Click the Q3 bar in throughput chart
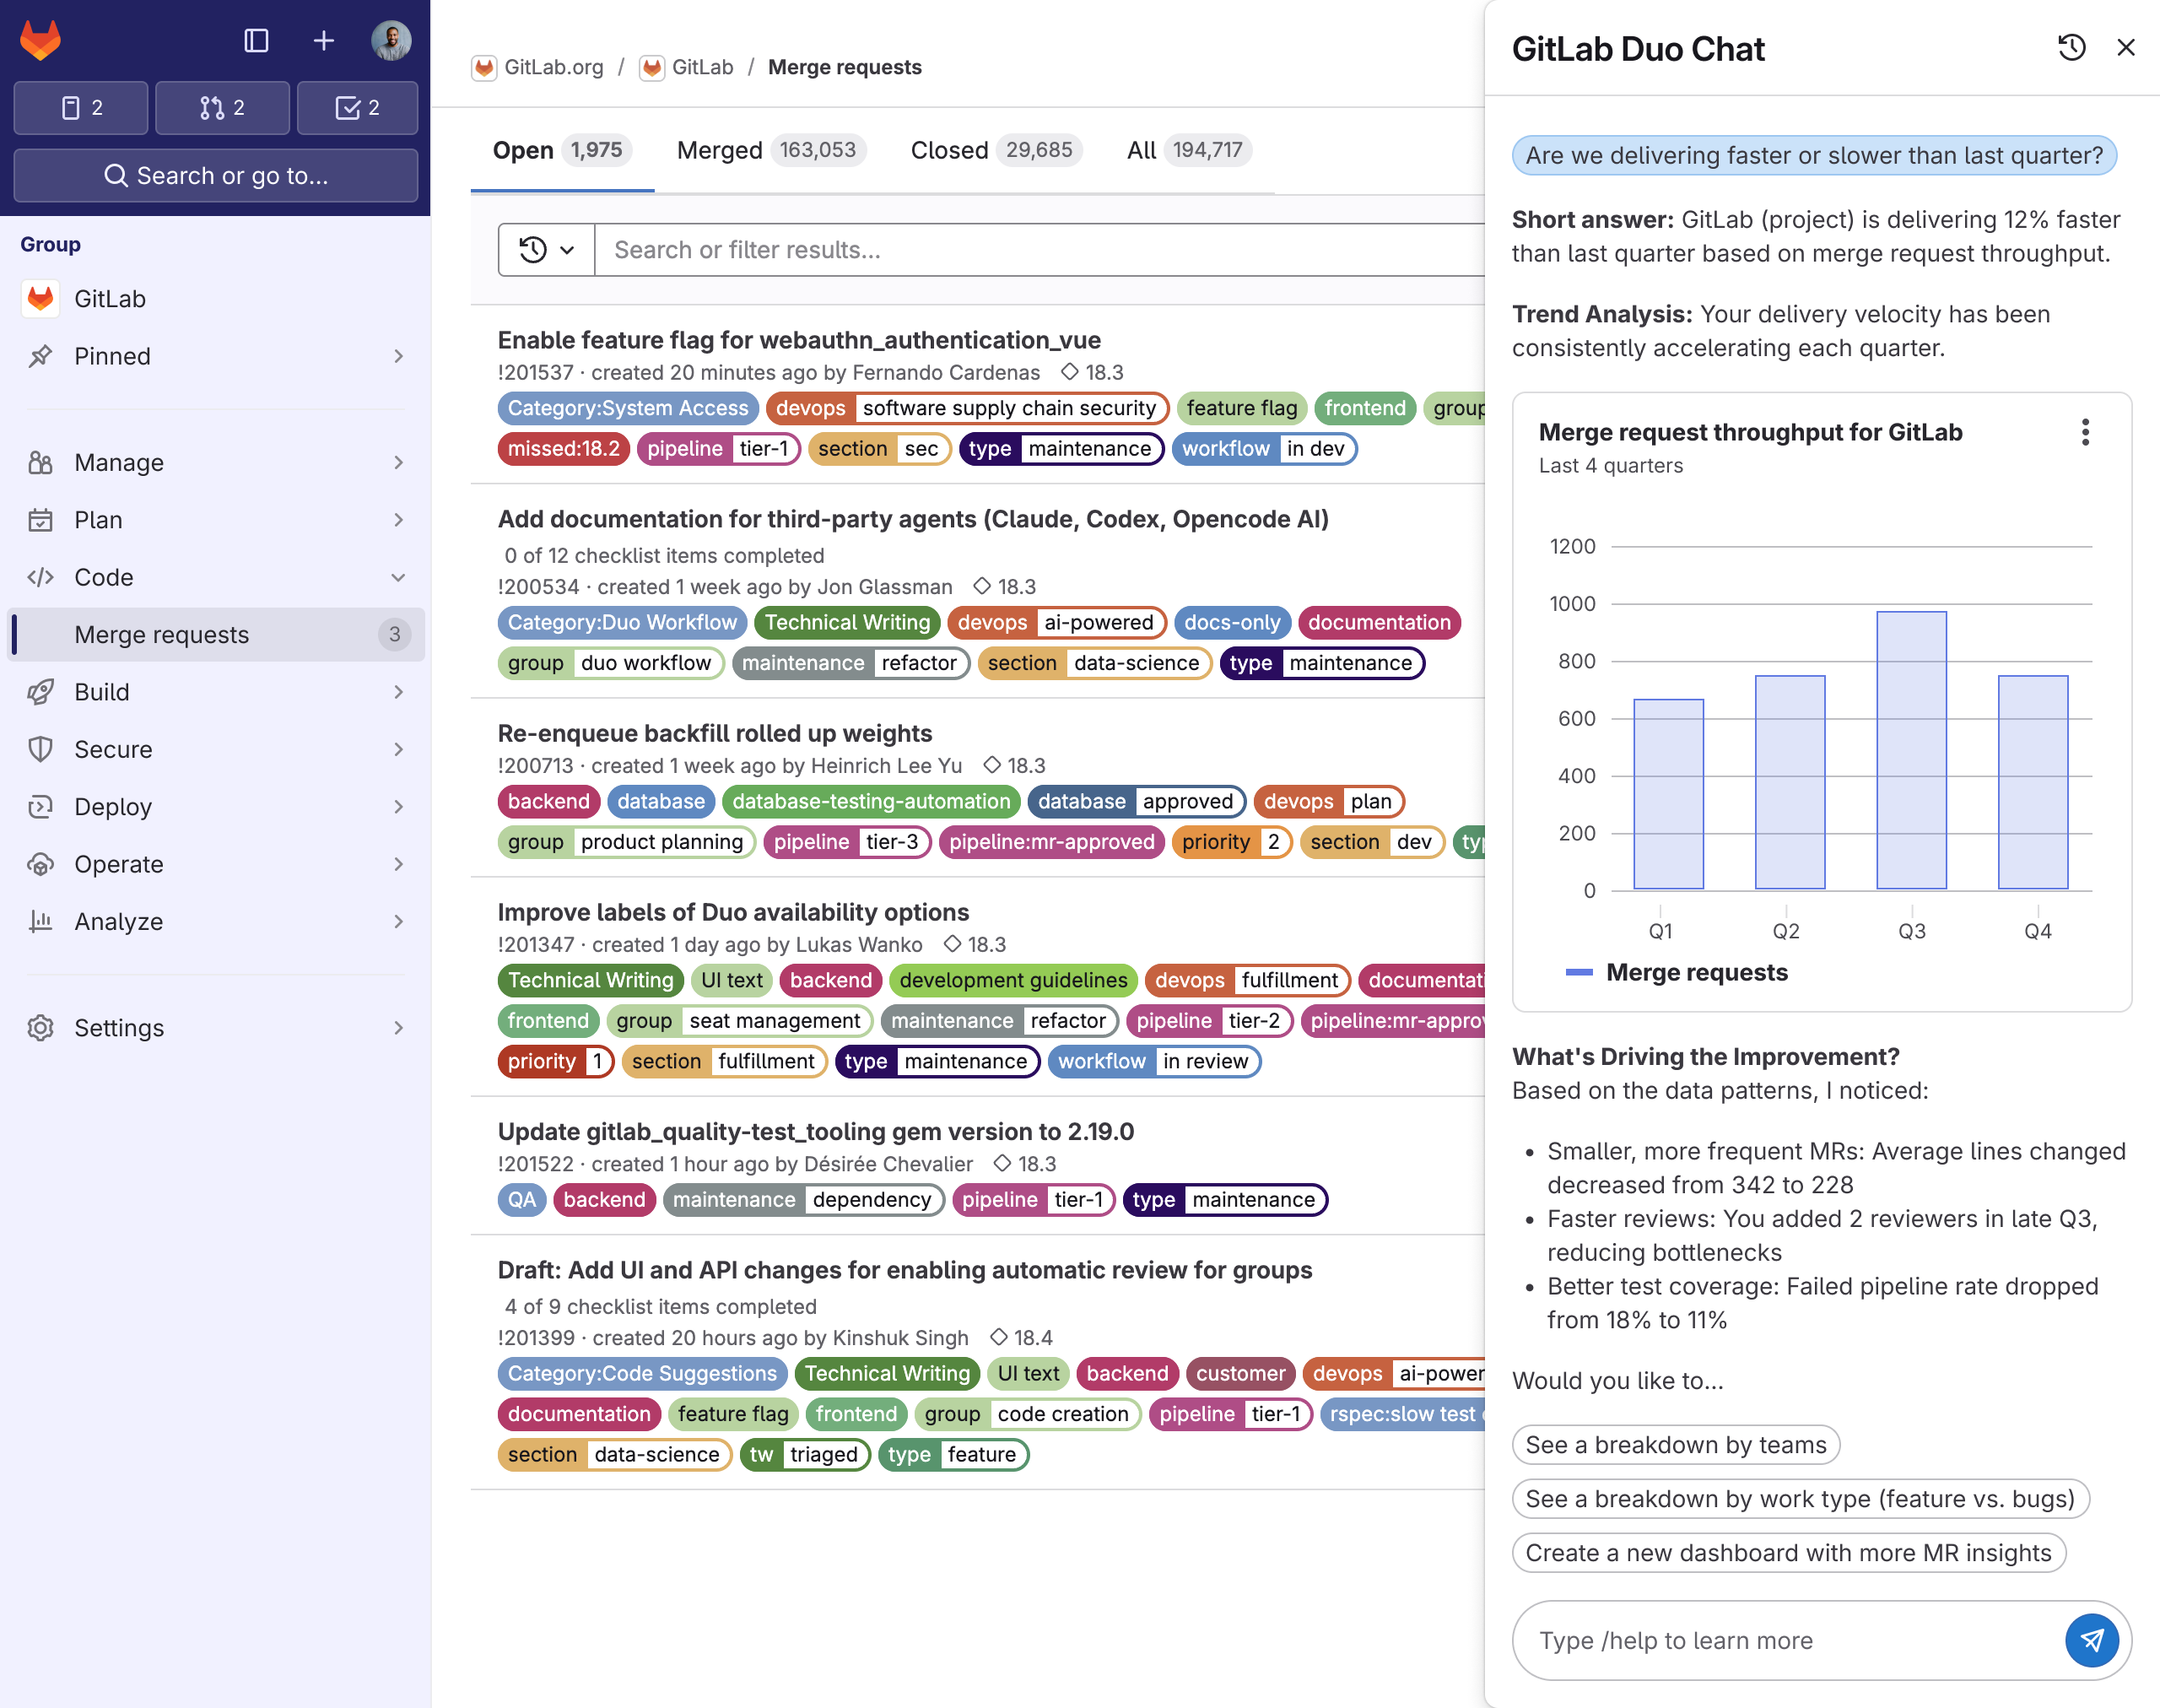The height and width of the screenshot is (1708, 2160). pos(1911,750)
